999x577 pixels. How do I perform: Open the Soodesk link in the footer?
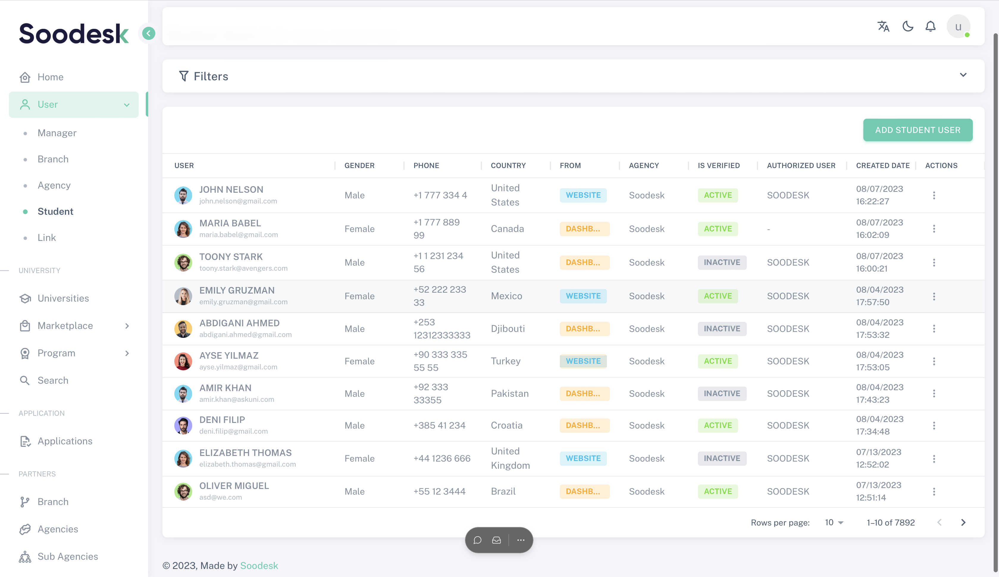tap(259, 565)
